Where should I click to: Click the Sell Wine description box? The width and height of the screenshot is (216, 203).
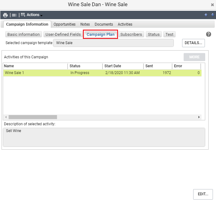104,137
